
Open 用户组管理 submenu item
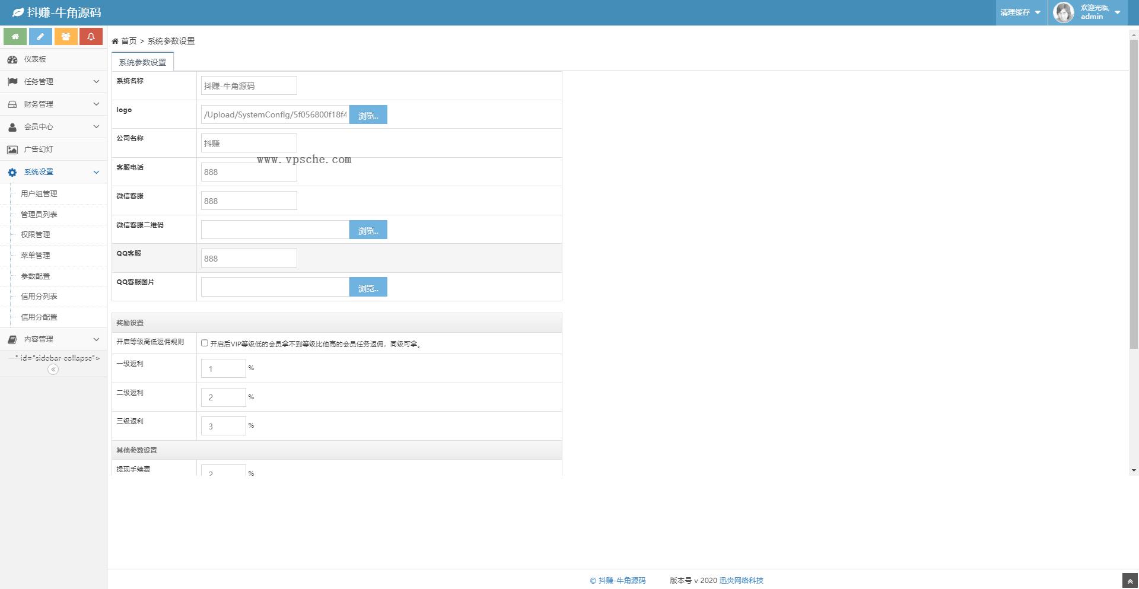coord(39,194)
